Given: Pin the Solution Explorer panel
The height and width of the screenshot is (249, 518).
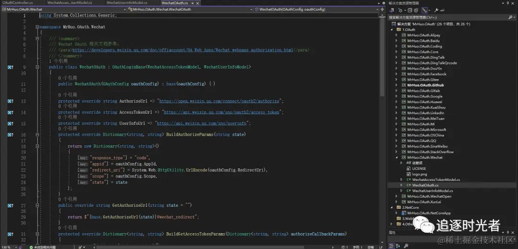Looking at the screenshot, I should coord(508,3).
